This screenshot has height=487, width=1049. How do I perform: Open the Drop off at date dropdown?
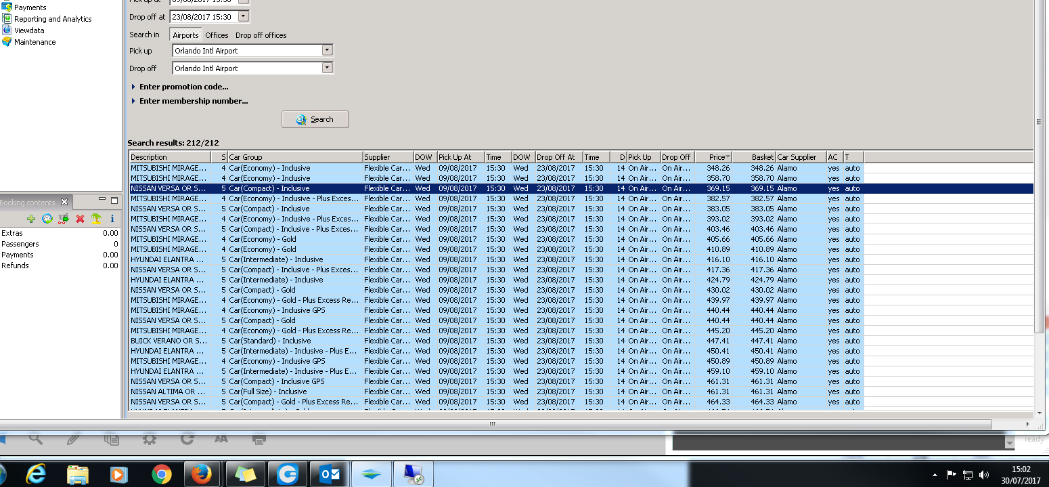(243, 16)
